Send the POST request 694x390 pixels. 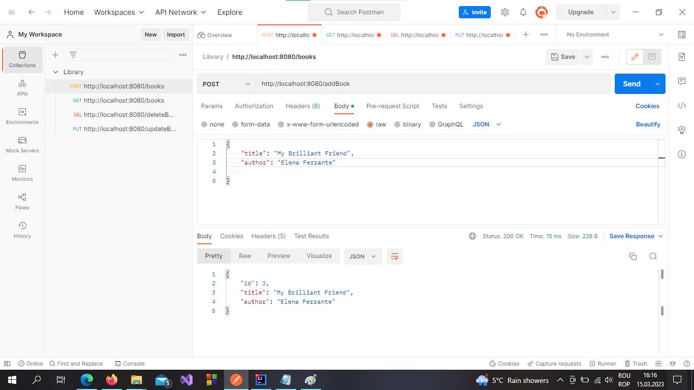[632, 84]
